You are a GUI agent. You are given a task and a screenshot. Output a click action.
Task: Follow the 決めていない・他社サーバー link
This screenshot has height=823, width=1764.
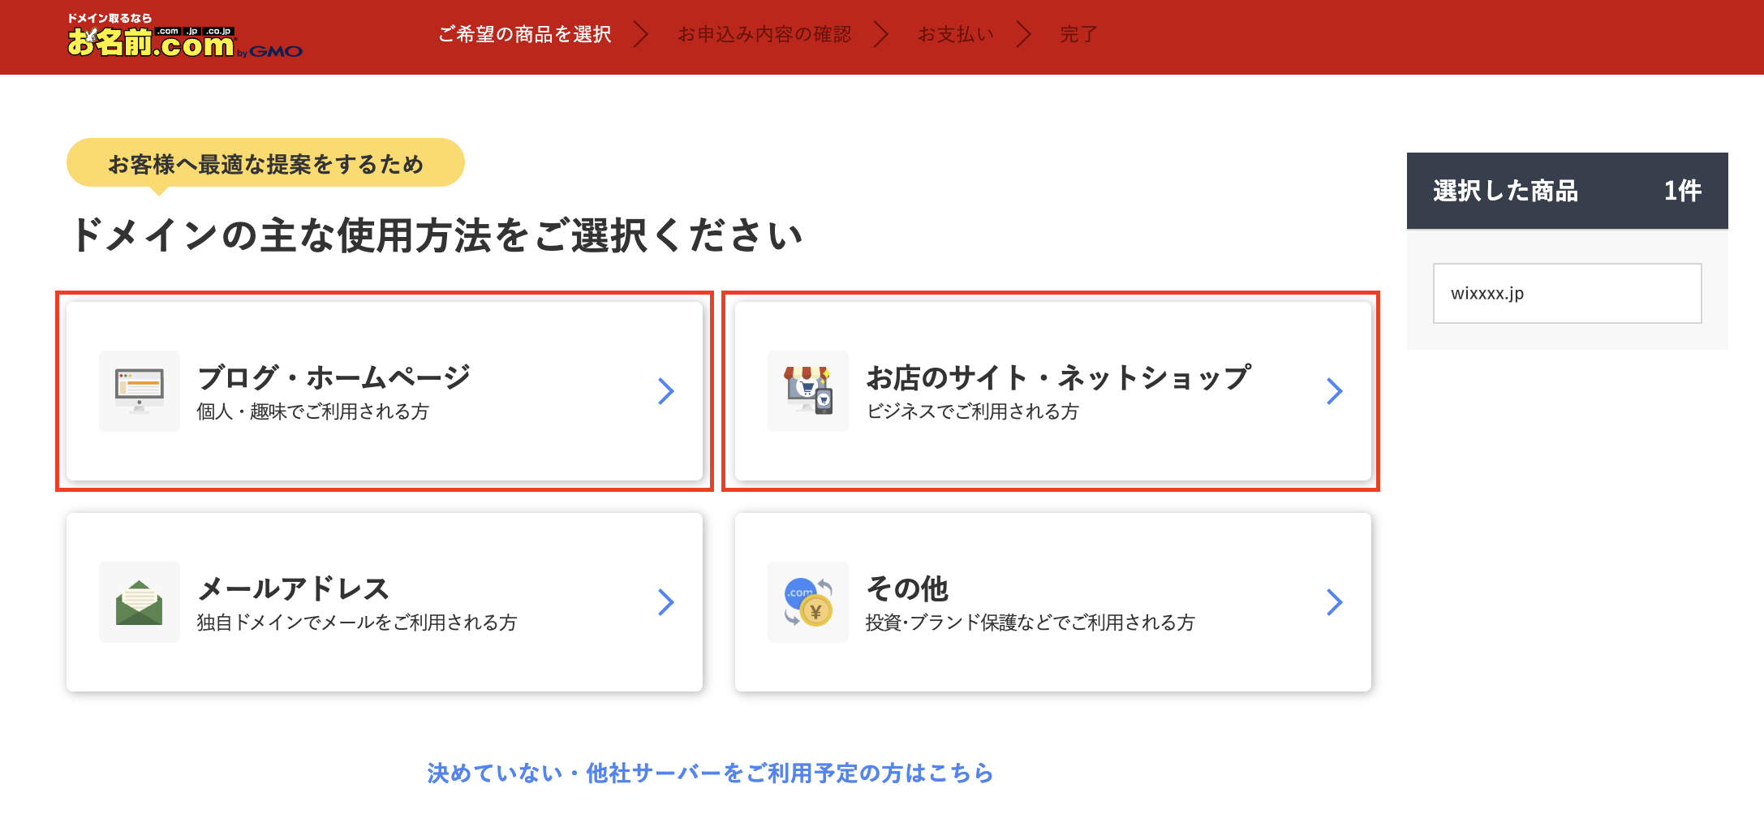[710, 773]
